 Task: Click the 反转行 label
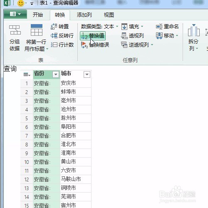[x=66, y=36]
